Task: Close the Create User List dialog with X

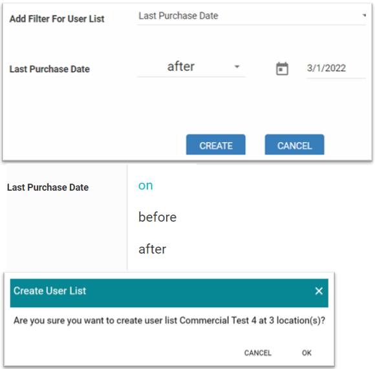Action: [x=319, y=291]
